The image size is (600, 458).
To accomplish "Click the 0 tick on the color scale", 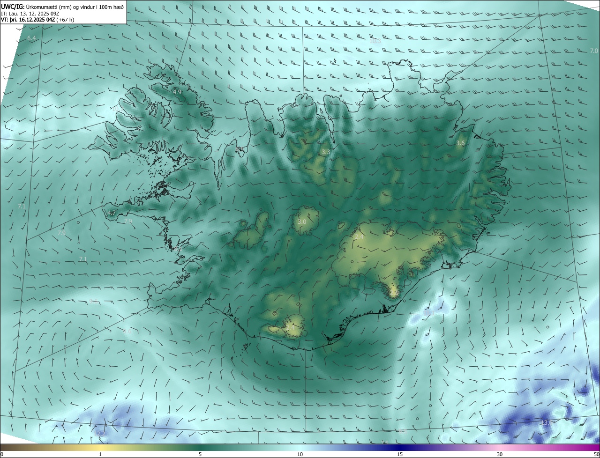I will [2, 454].
